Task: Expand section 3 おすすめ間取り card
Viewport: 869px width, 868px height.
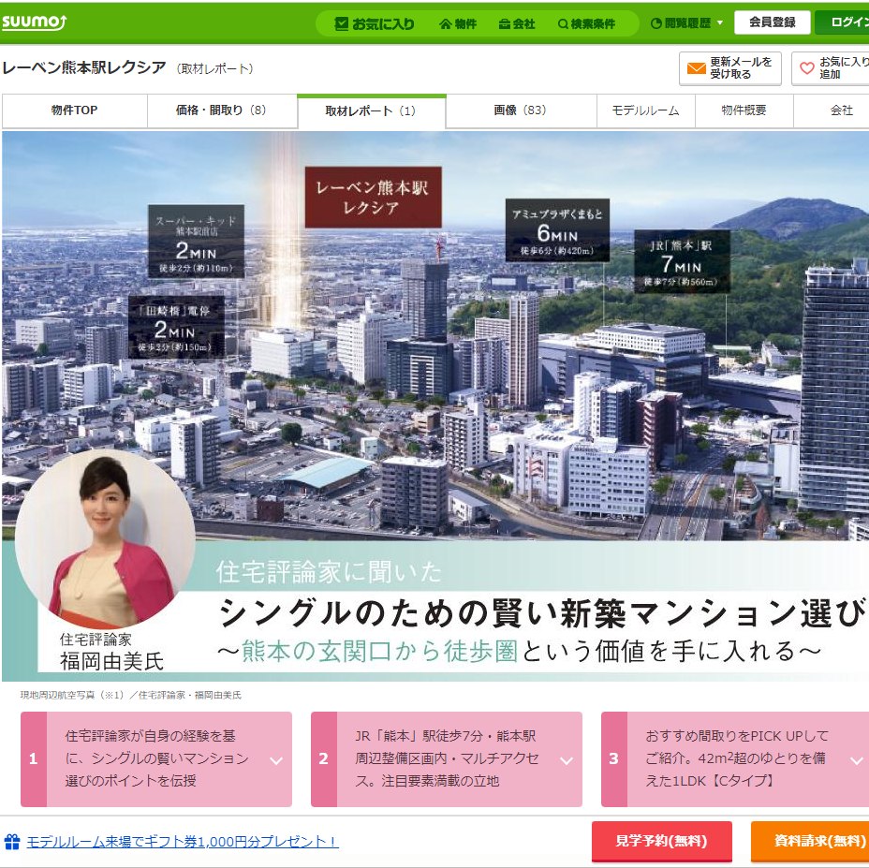Action: 735,758
